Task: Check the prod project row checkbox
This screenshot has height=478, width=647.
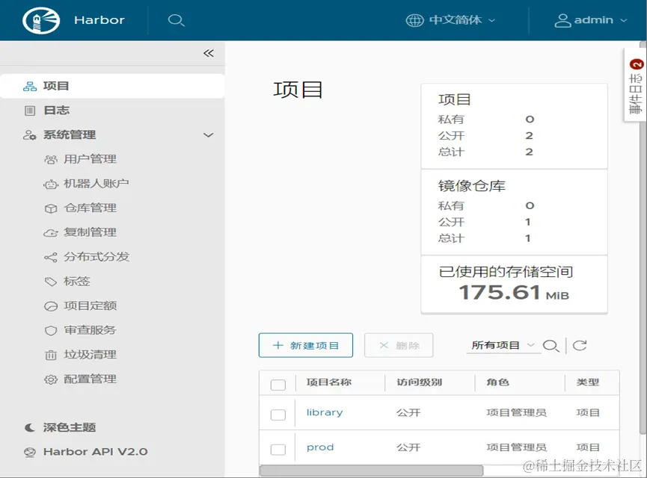Action: pyautogui.click(x=278, y=449)
